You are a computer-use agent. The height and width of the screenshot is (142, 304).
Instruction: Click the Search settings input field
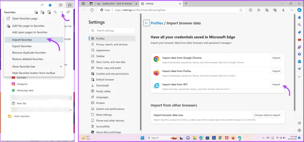[112, 30]
